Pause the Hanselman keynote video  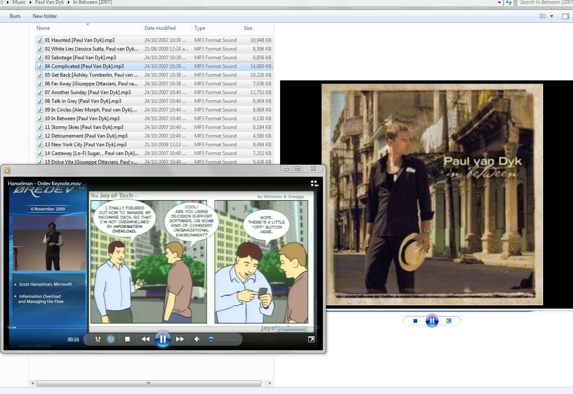(x=163, y=339)
